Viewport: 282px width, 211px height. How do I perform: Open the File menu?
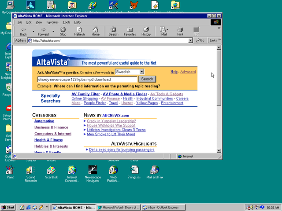(x=19, y=22)
